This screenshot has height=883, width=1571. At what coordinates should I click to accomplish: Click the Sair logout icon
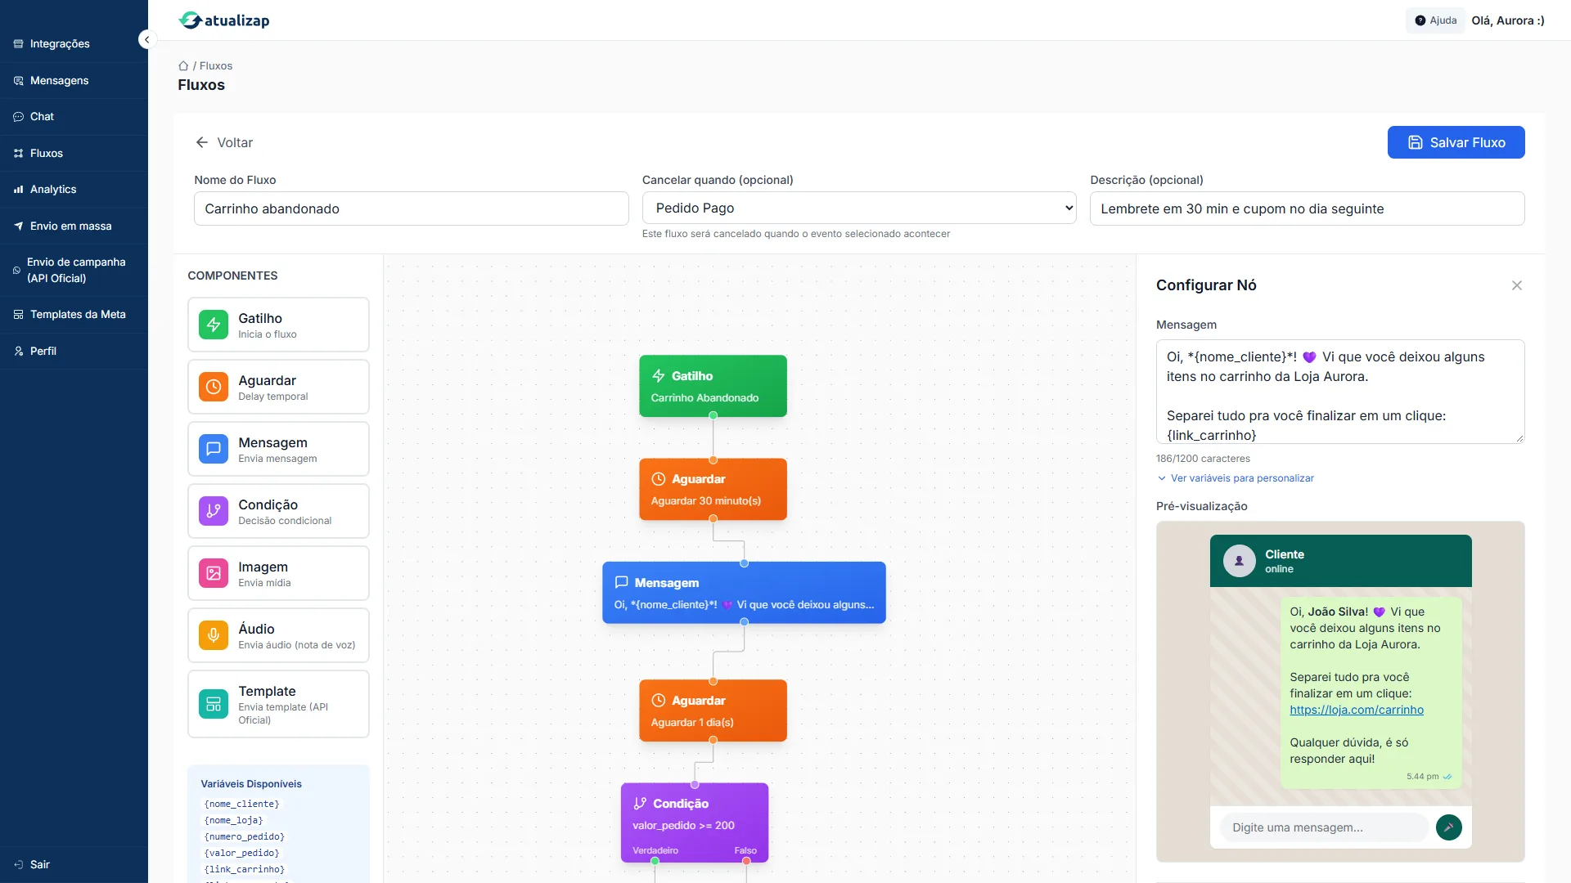point(18,864)
